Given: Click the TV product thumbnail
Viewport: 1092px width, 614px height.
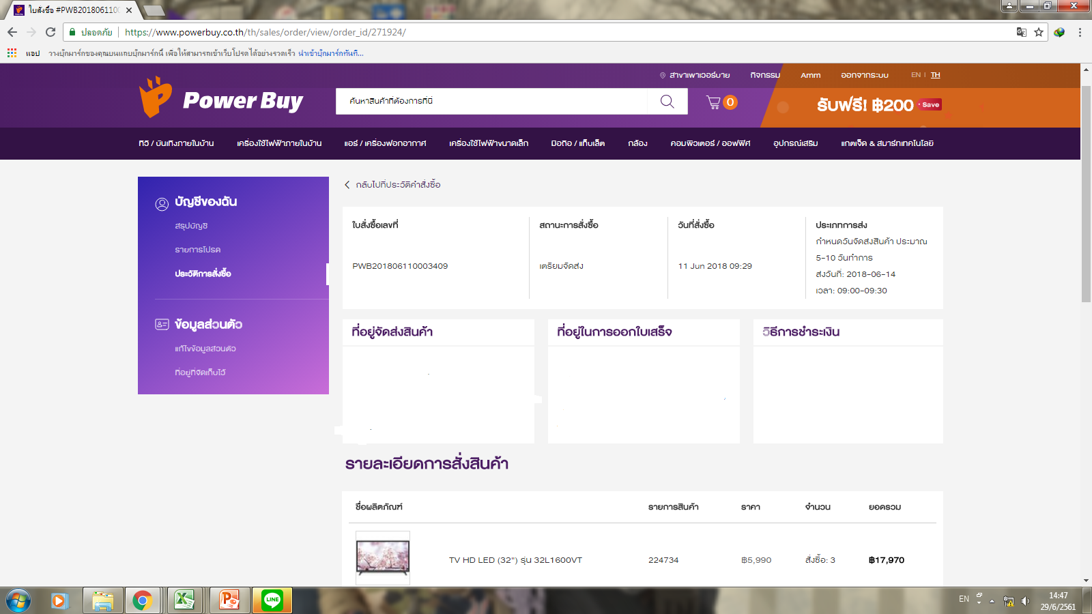Looking at the screenshot, I should [x=383, y=557].
